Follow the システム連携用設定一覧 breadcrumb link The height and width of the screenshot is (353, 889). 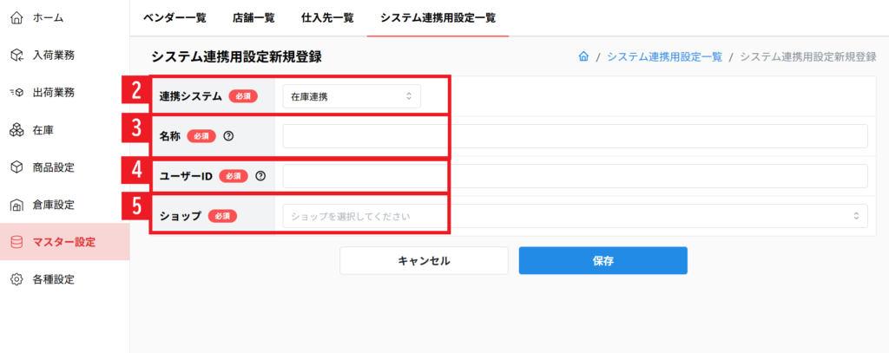click(664, 57)
